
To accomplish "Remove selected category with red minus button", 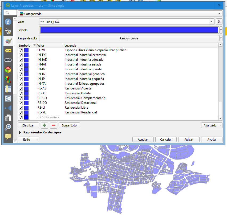I will [x=53, y=125].
